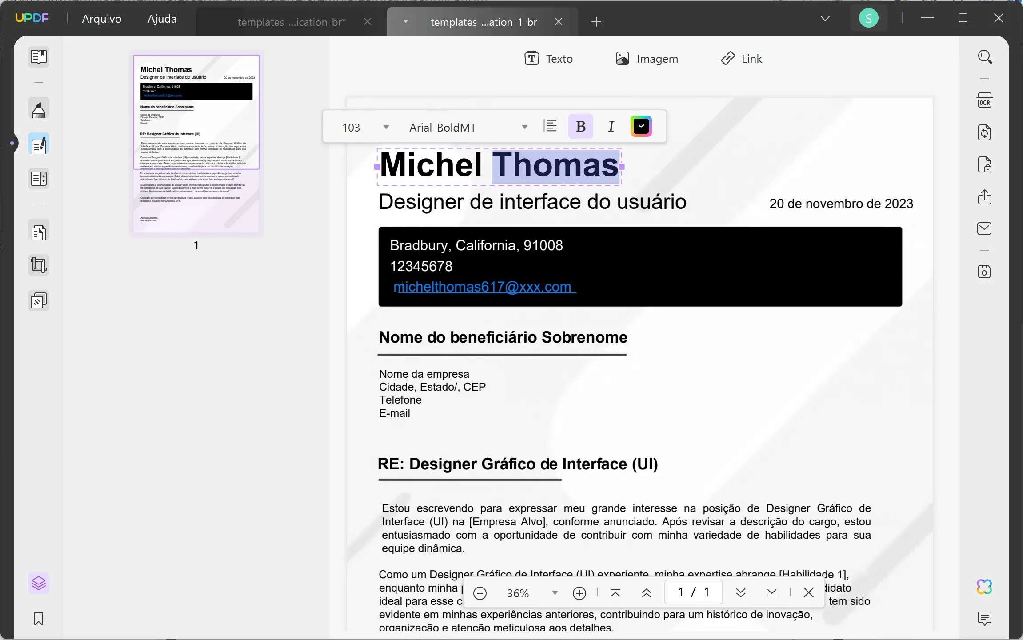Viewport: 1023px width, 640px height.
Task: Open the Ajuda menu
Action: tap(163, 18)
